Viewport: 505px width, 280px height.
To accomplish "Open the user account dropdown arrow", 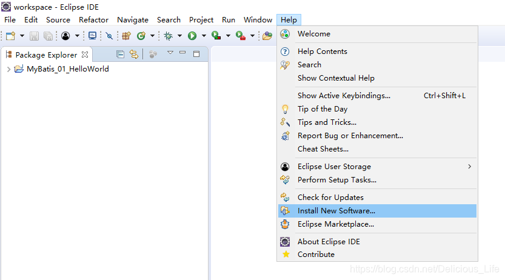I will (77, 36).
